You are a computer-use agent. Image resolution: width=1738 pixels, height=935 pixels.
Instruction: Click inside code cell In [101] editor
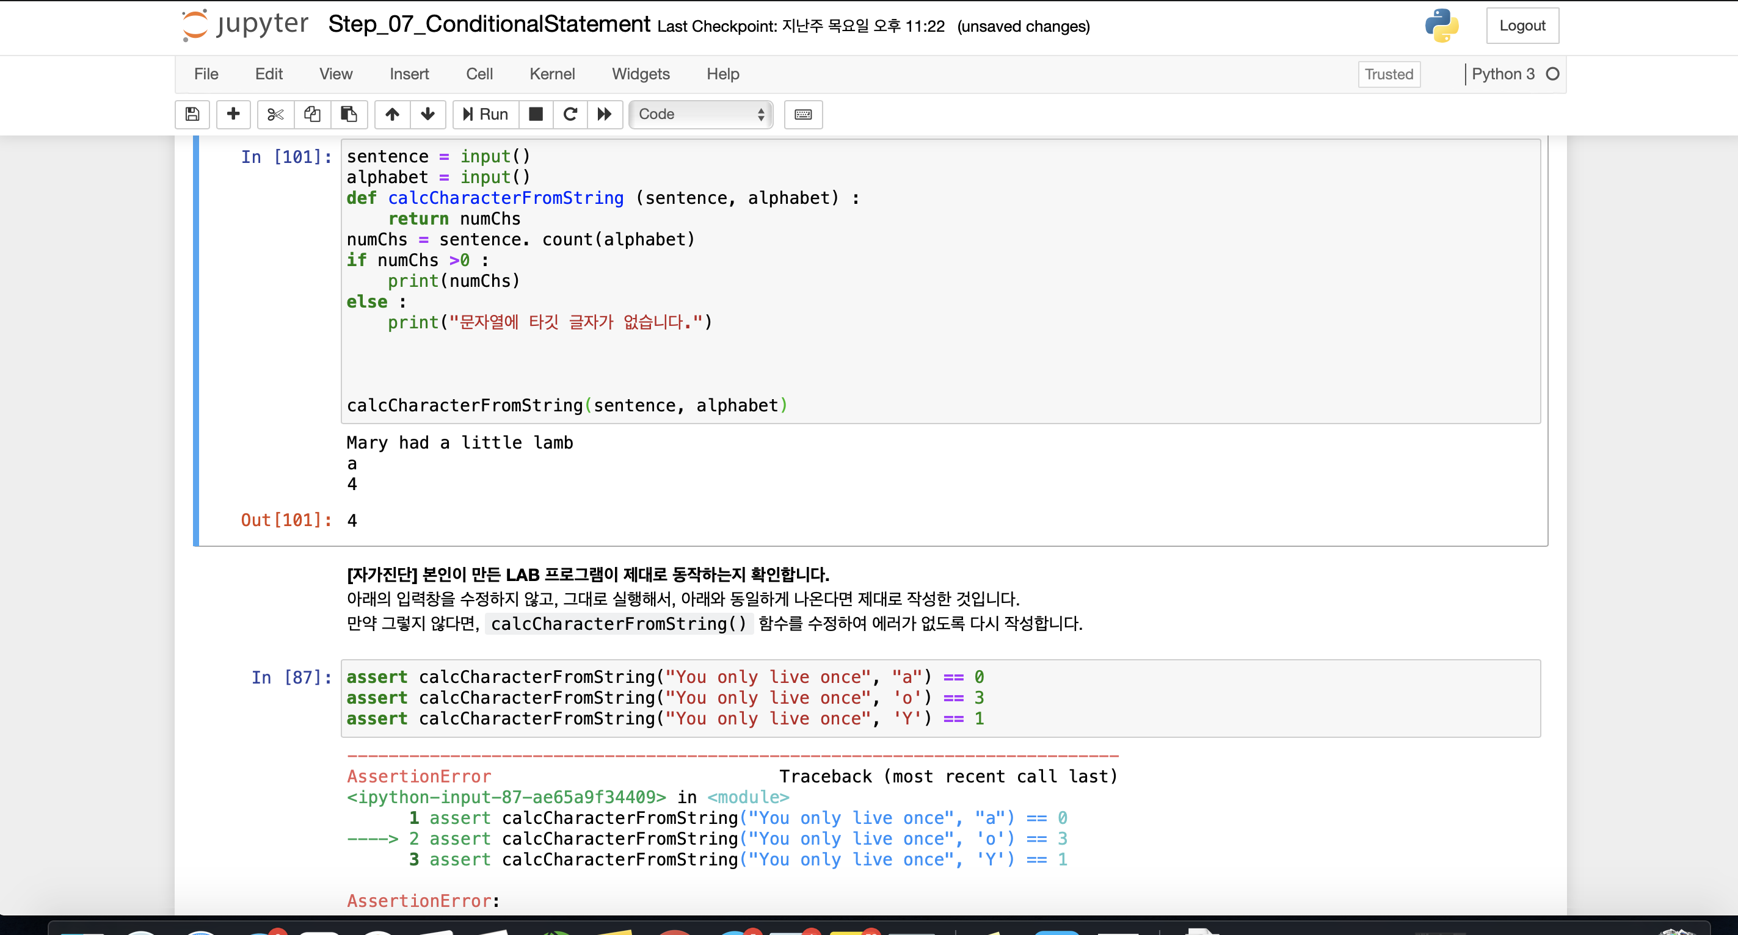click(940, 281)
